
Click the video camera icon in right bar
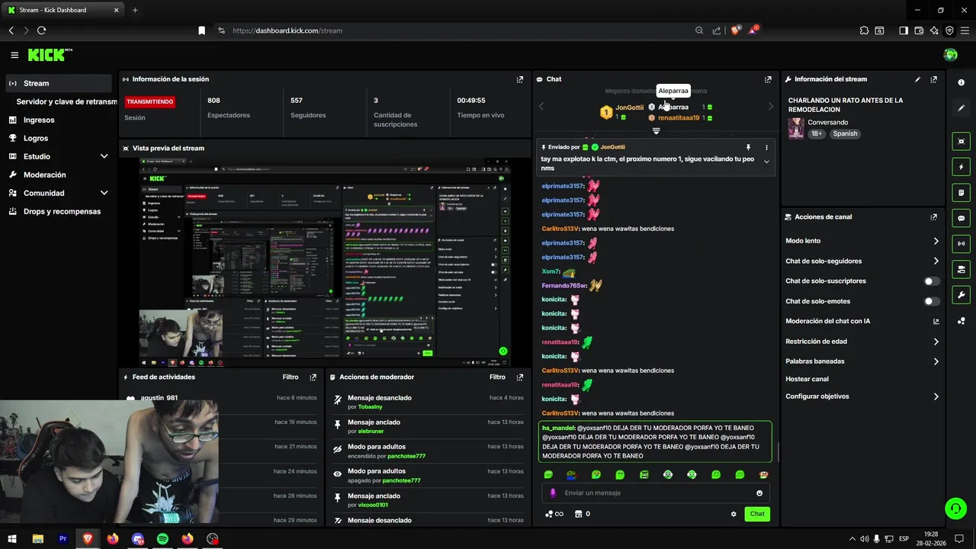click(x=961, y=269)
